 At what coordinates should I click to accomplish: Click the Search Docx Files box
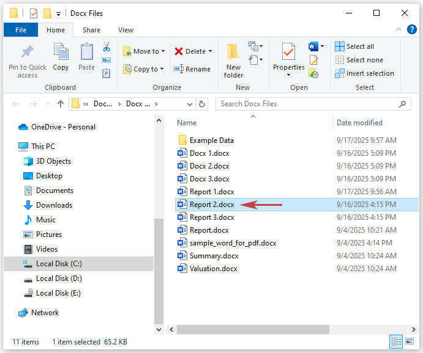312,104
